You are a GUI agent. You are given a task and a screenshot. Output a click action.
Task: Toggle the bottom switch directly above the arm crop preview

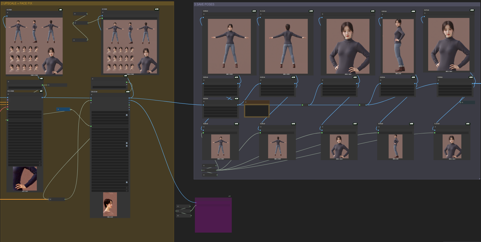[x=40, y=165]
